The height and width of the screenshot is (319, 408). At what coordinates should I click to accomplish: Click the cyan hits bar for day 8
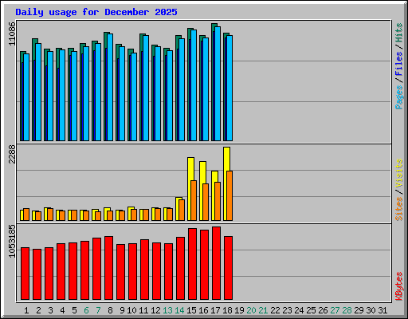pyautogui.click(x=110, y=87)
